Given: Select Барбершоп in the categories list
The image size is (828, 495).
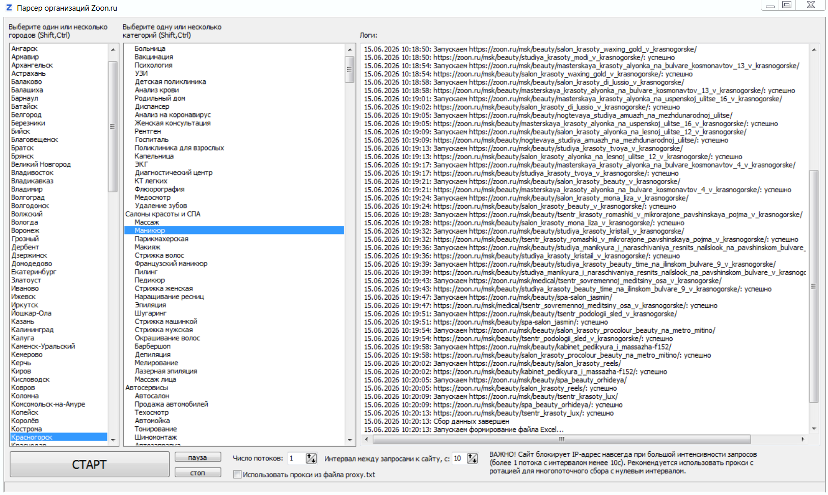Looking at the screenshot, I should click(x=153, y=346).
